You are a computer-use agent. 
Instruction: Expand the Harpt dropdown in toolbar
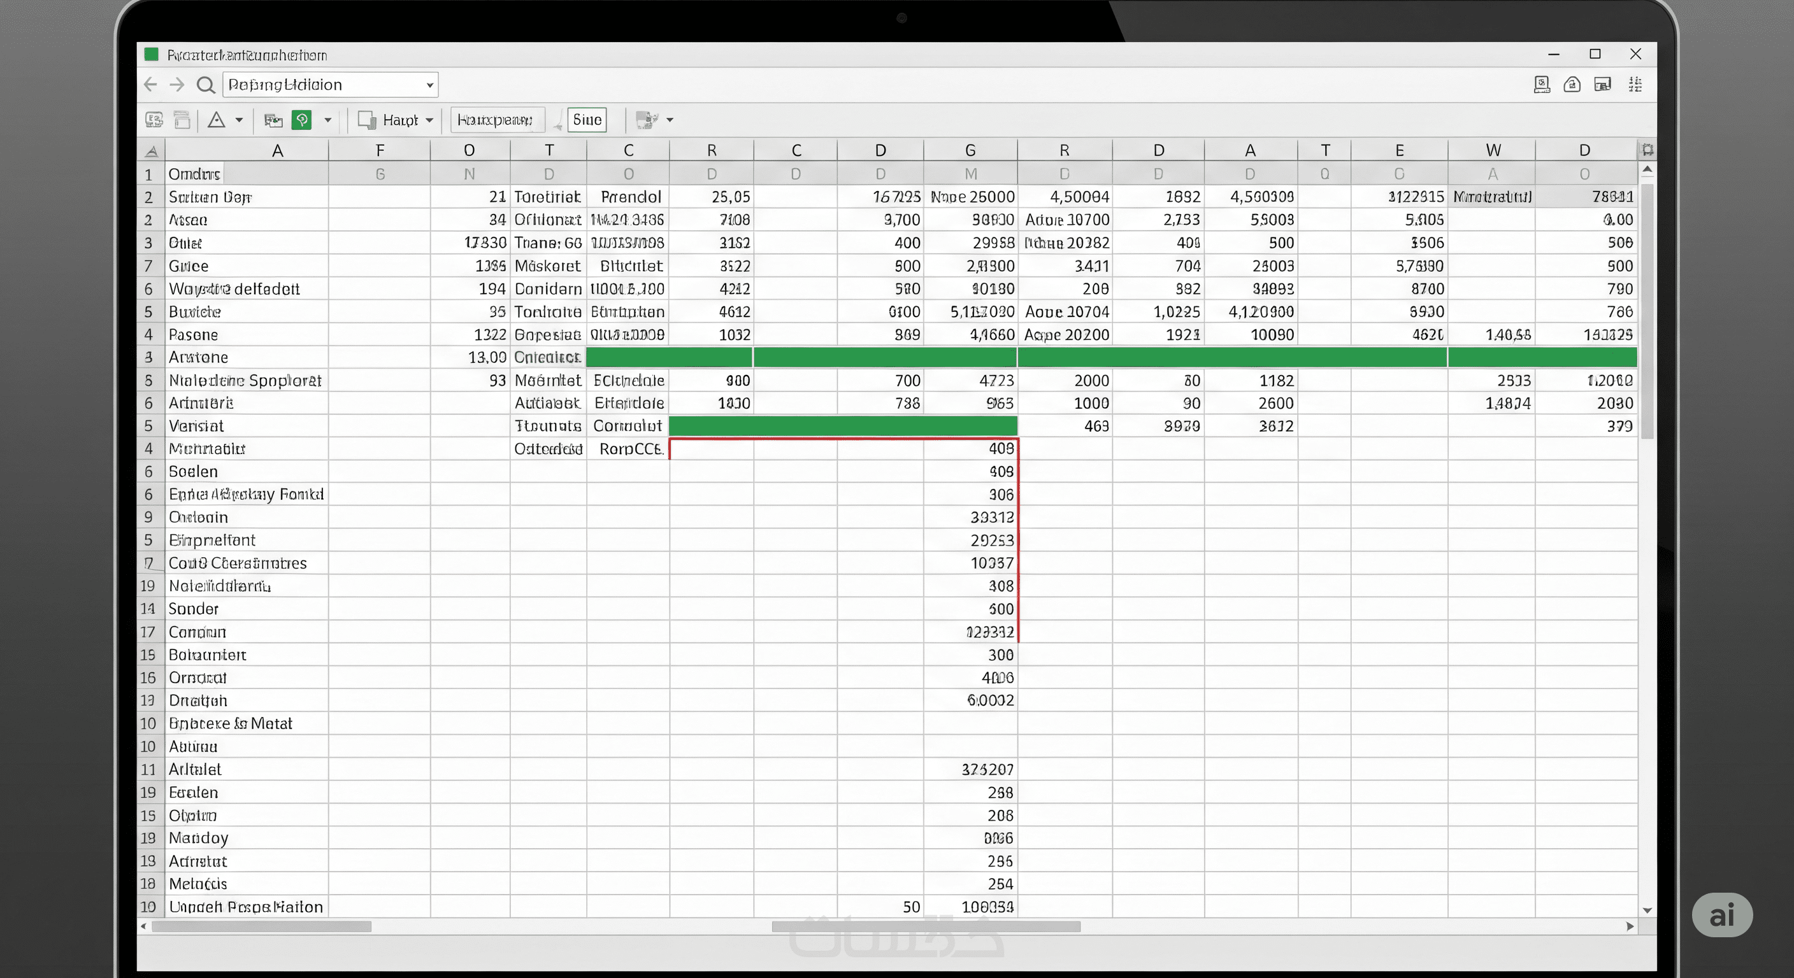[x=429, y=120]
